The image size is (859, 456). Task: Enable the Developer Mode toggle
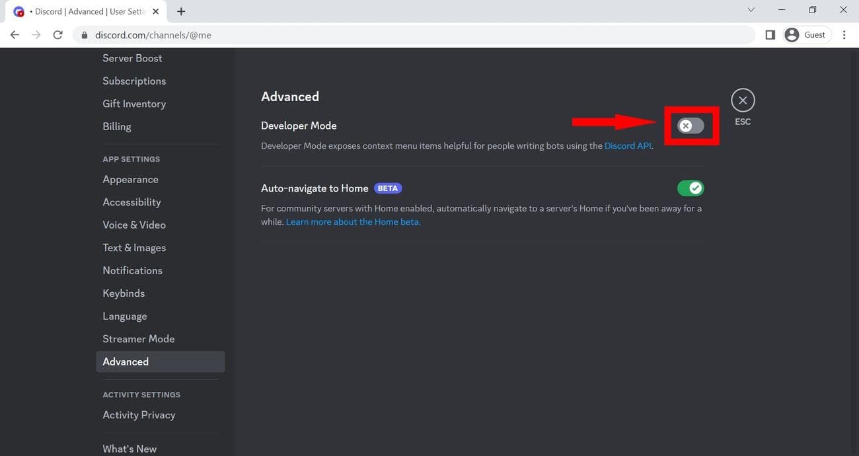tap(691, 126)
